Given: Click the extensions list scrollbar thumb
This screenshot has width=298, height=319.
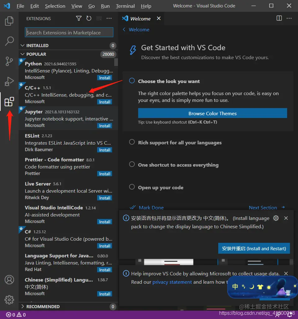Looking at the screenshot, I should [x=116, y=62].
